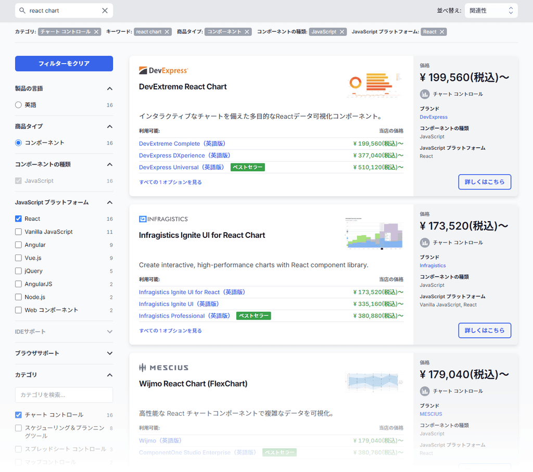Open the DevExpress DXperience（英語版）link

click(185, 156)
